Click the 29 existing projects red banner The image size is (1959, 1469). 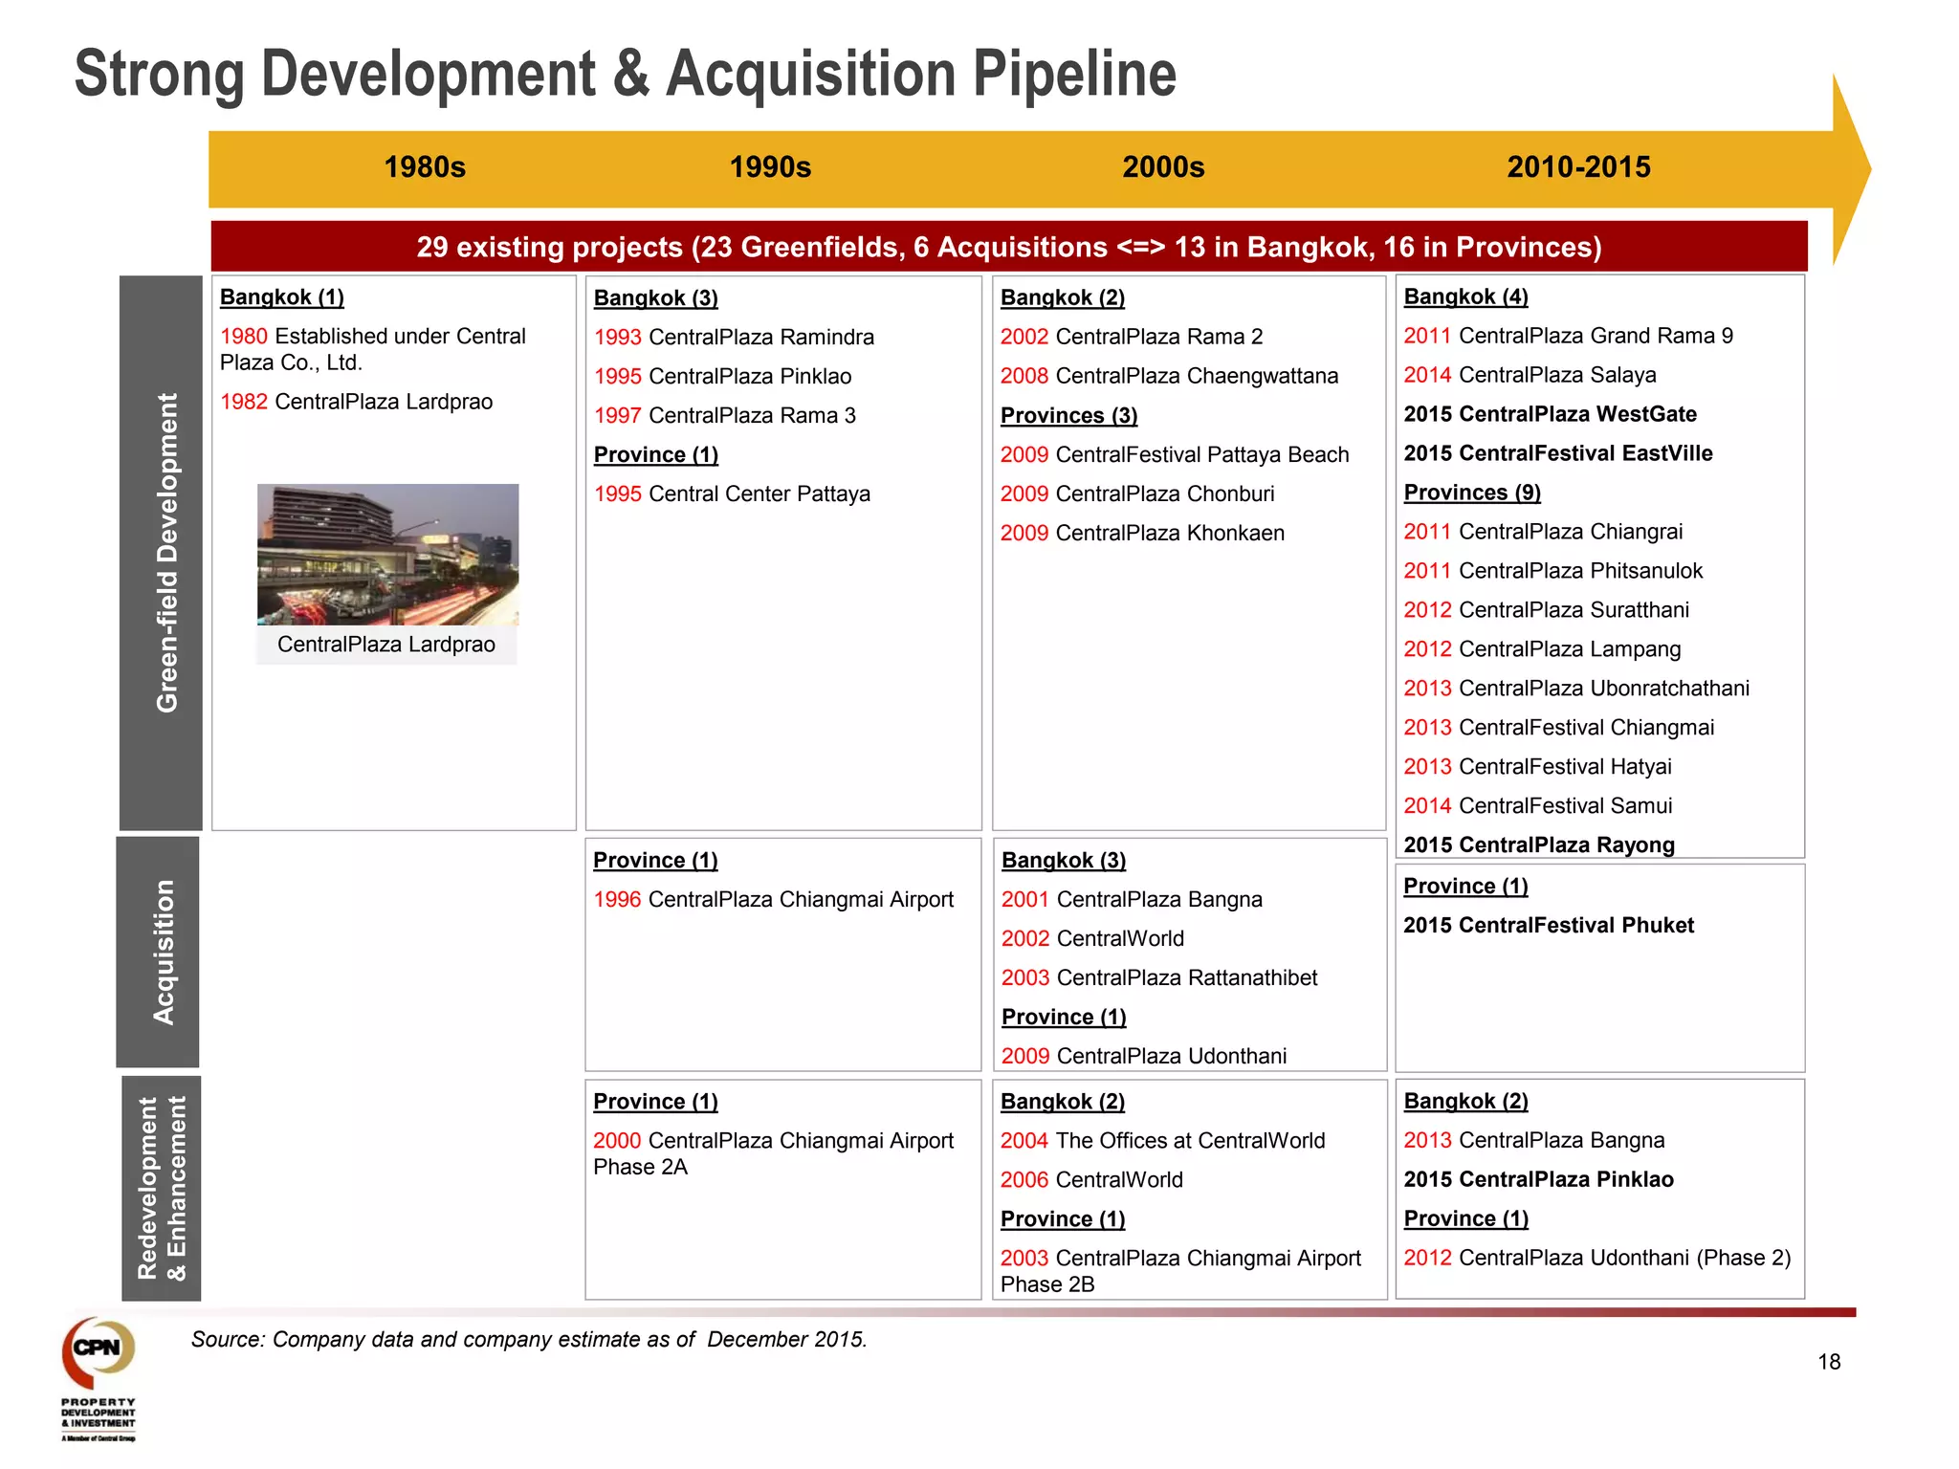(x=1008, y=247)
